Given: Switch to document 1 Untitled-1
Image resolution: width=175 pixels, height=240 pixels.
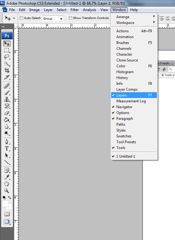Looking at the screenshot, I should (134, 156).
